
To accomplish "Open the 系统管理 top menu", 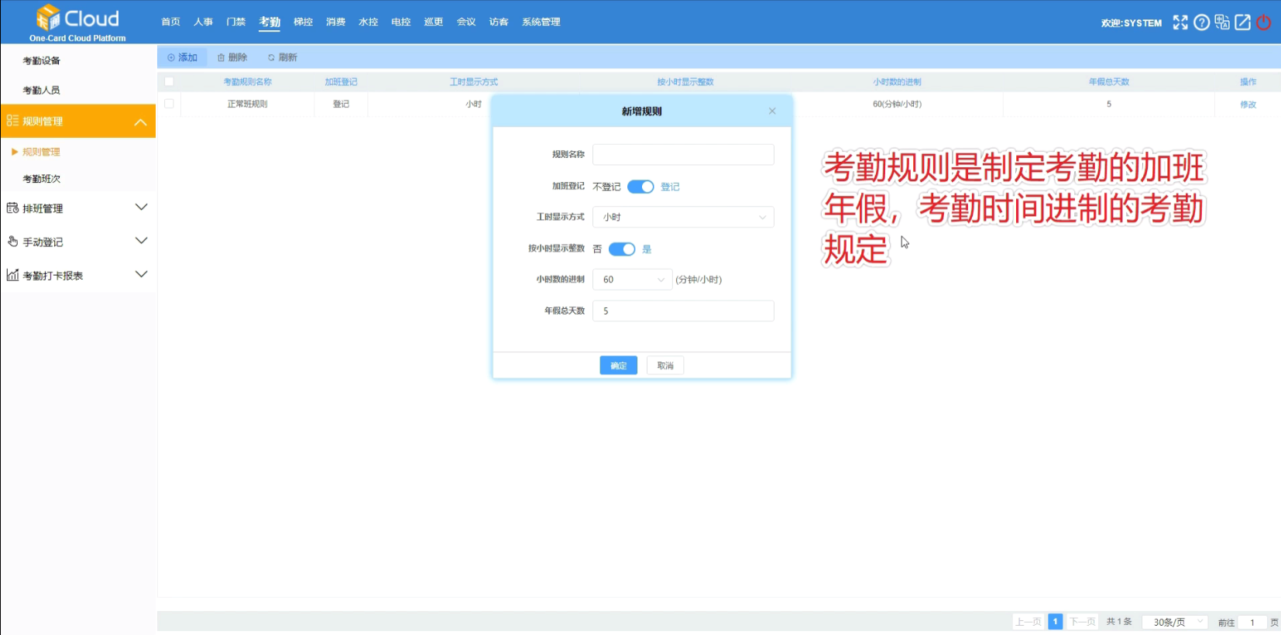I will coord(541,22).
